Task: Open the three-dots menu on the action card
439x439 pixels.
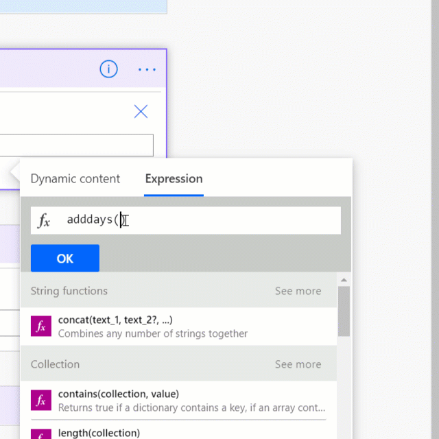Action: pos(147,69)
